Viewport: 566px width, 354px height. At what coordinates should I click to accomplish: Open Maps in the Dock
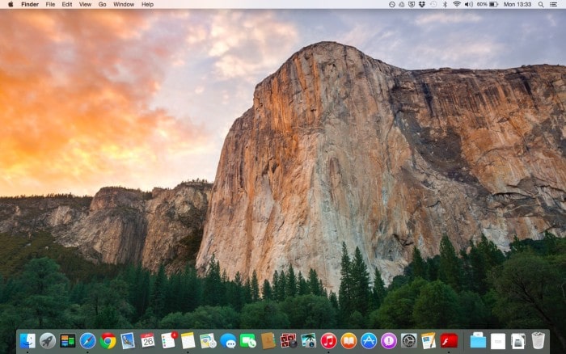click(208, 340)
